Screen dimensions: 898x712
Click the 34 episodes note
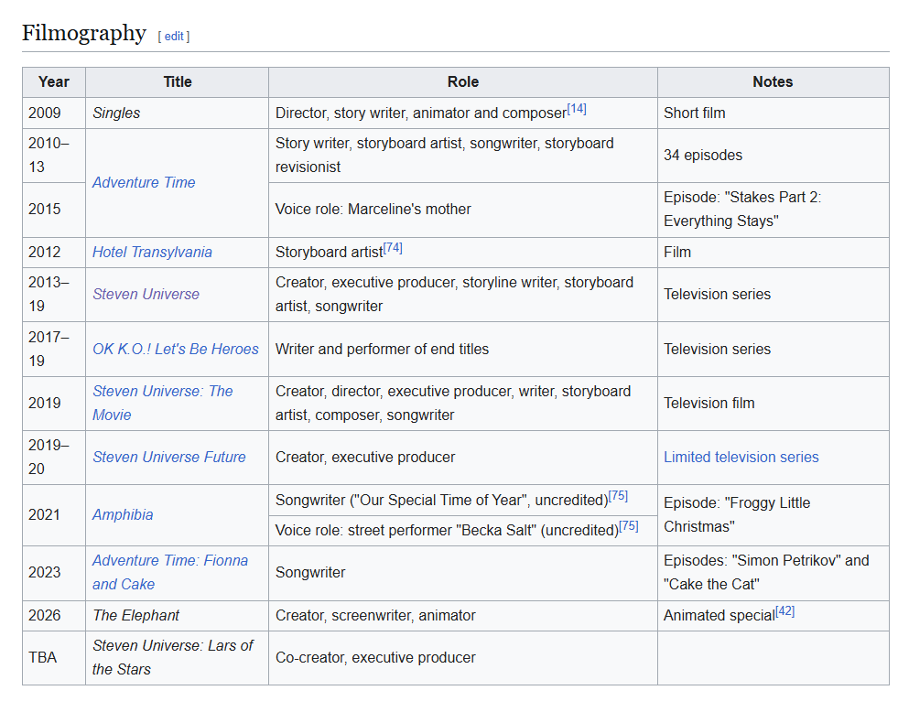(x=703, y=156)
